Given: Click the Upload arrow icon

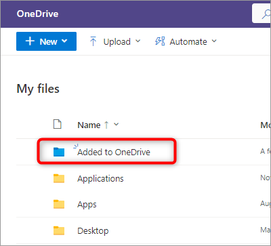Looking at the screenshot, I should [x=93, y=41].
